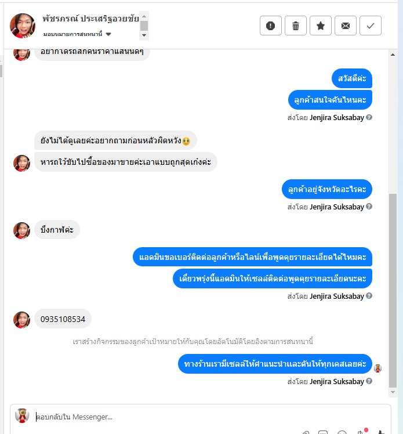This screenshot has width=403, height=434.
Task: Click down arrow of the name panel scroller
Action: pyautogui.click(x=144, y=35)
